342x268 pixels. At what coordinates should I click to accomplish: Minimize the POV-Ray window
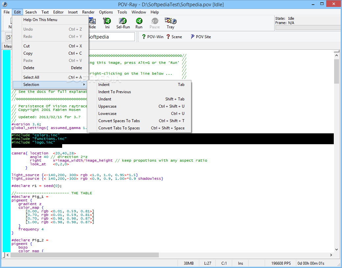coord(313,4)
